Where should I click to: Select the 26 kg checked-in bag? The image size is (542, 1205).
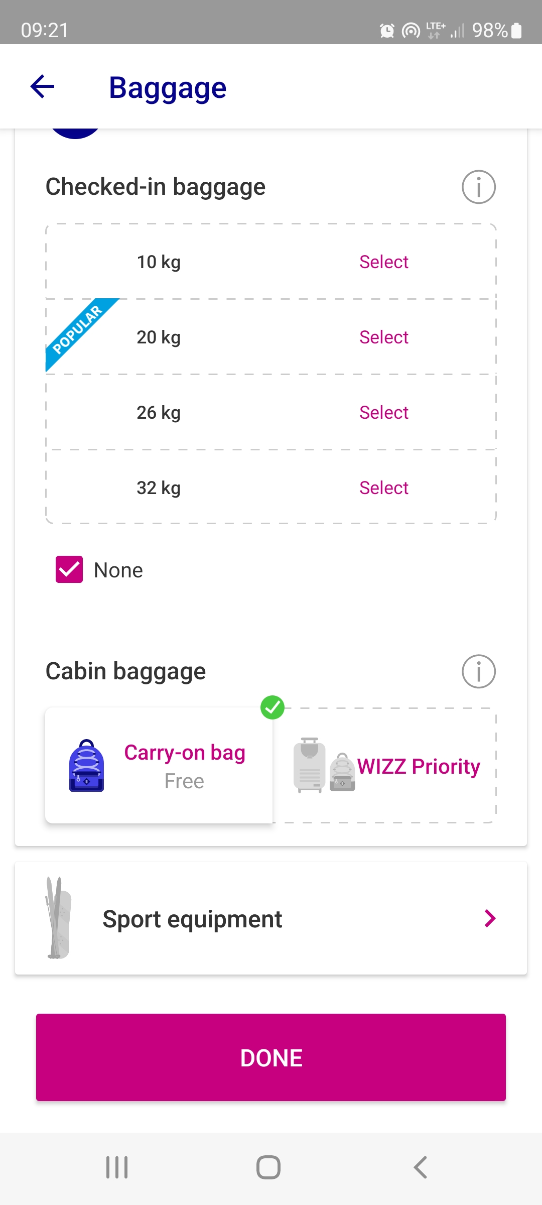coord(383,413)
